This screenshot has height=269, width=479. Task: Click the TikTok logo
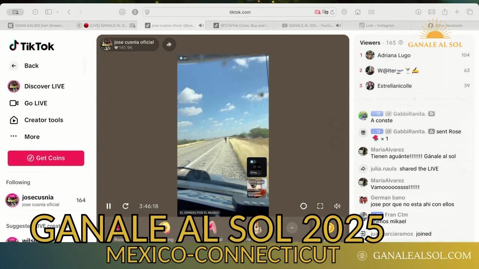coord(32,46)
